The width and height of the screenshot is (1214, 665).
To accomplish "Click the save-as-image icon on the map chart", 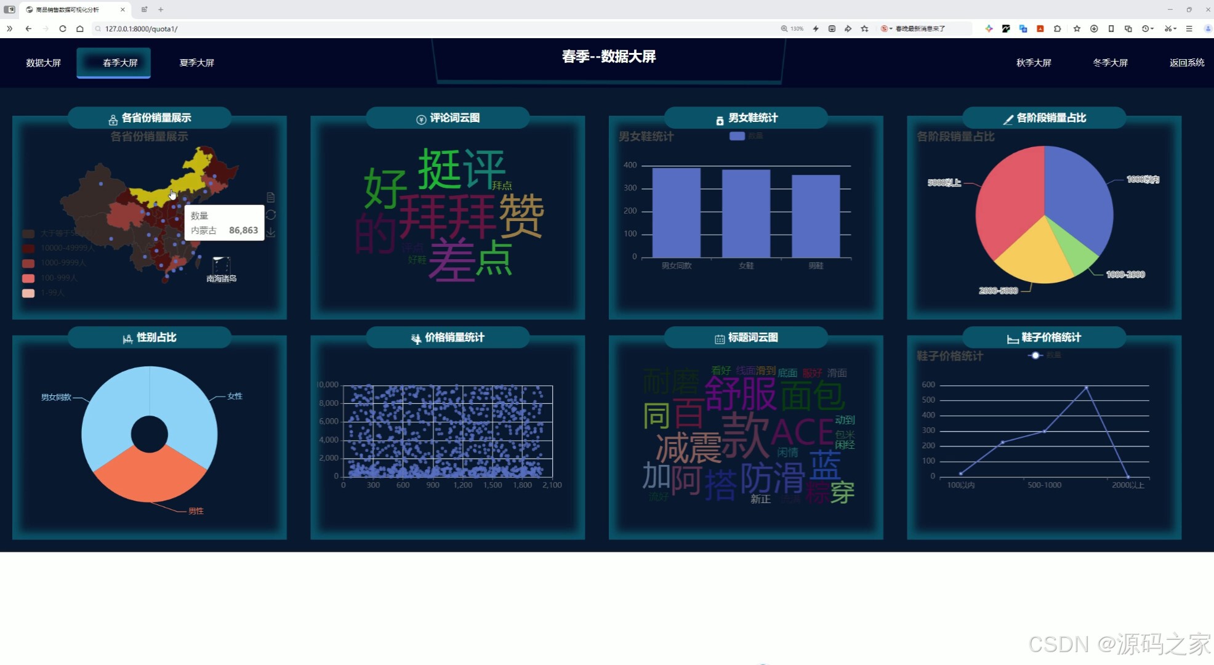I will tap(271, 232).
